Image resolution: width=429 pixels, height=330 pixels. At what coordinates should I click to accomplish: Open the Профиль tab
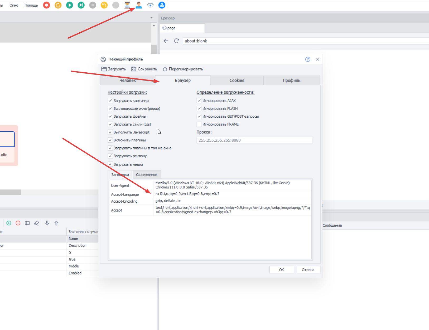292,81
